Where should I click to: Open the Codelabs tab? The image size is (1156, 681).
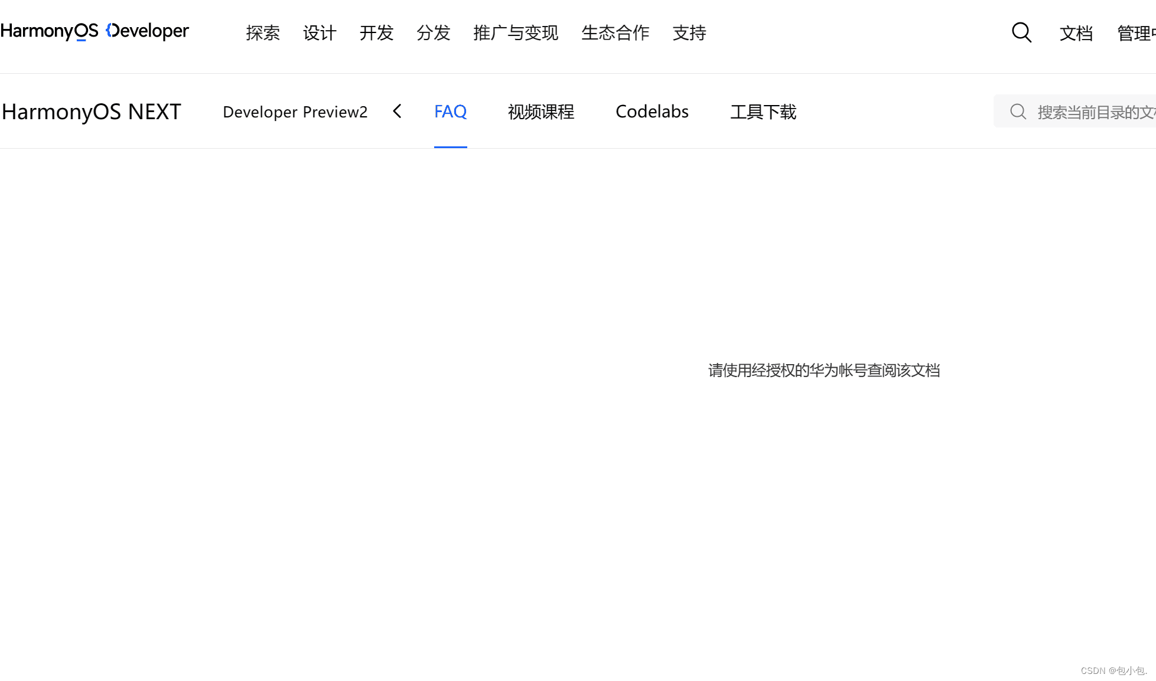click(652, 112)
